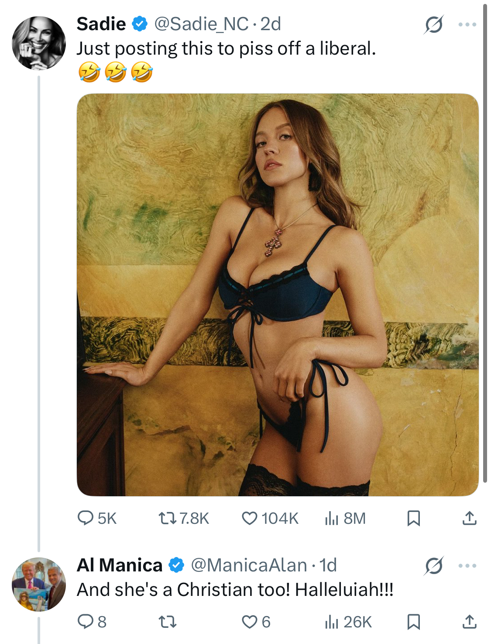Like Sadie's post
Viewport: 491px width, 644px height.
coord(250,518)
